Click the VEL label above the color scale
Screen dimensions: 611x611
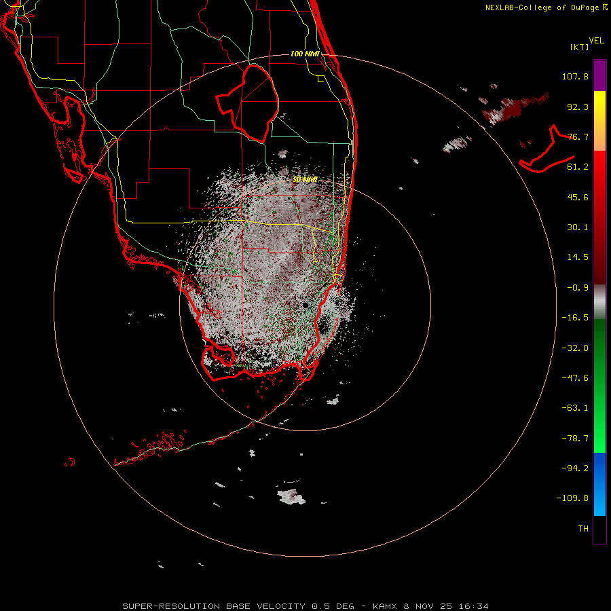click(596, 41)
